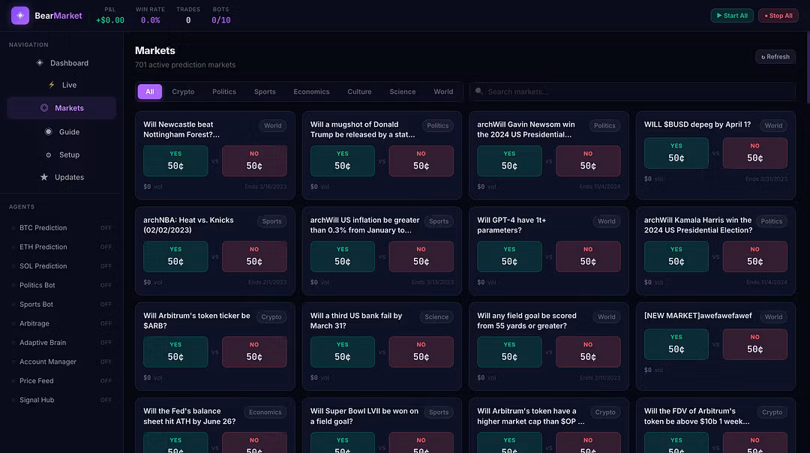
Task: Open Dashboard from the sidebar icon
Action: pos(40,63)
